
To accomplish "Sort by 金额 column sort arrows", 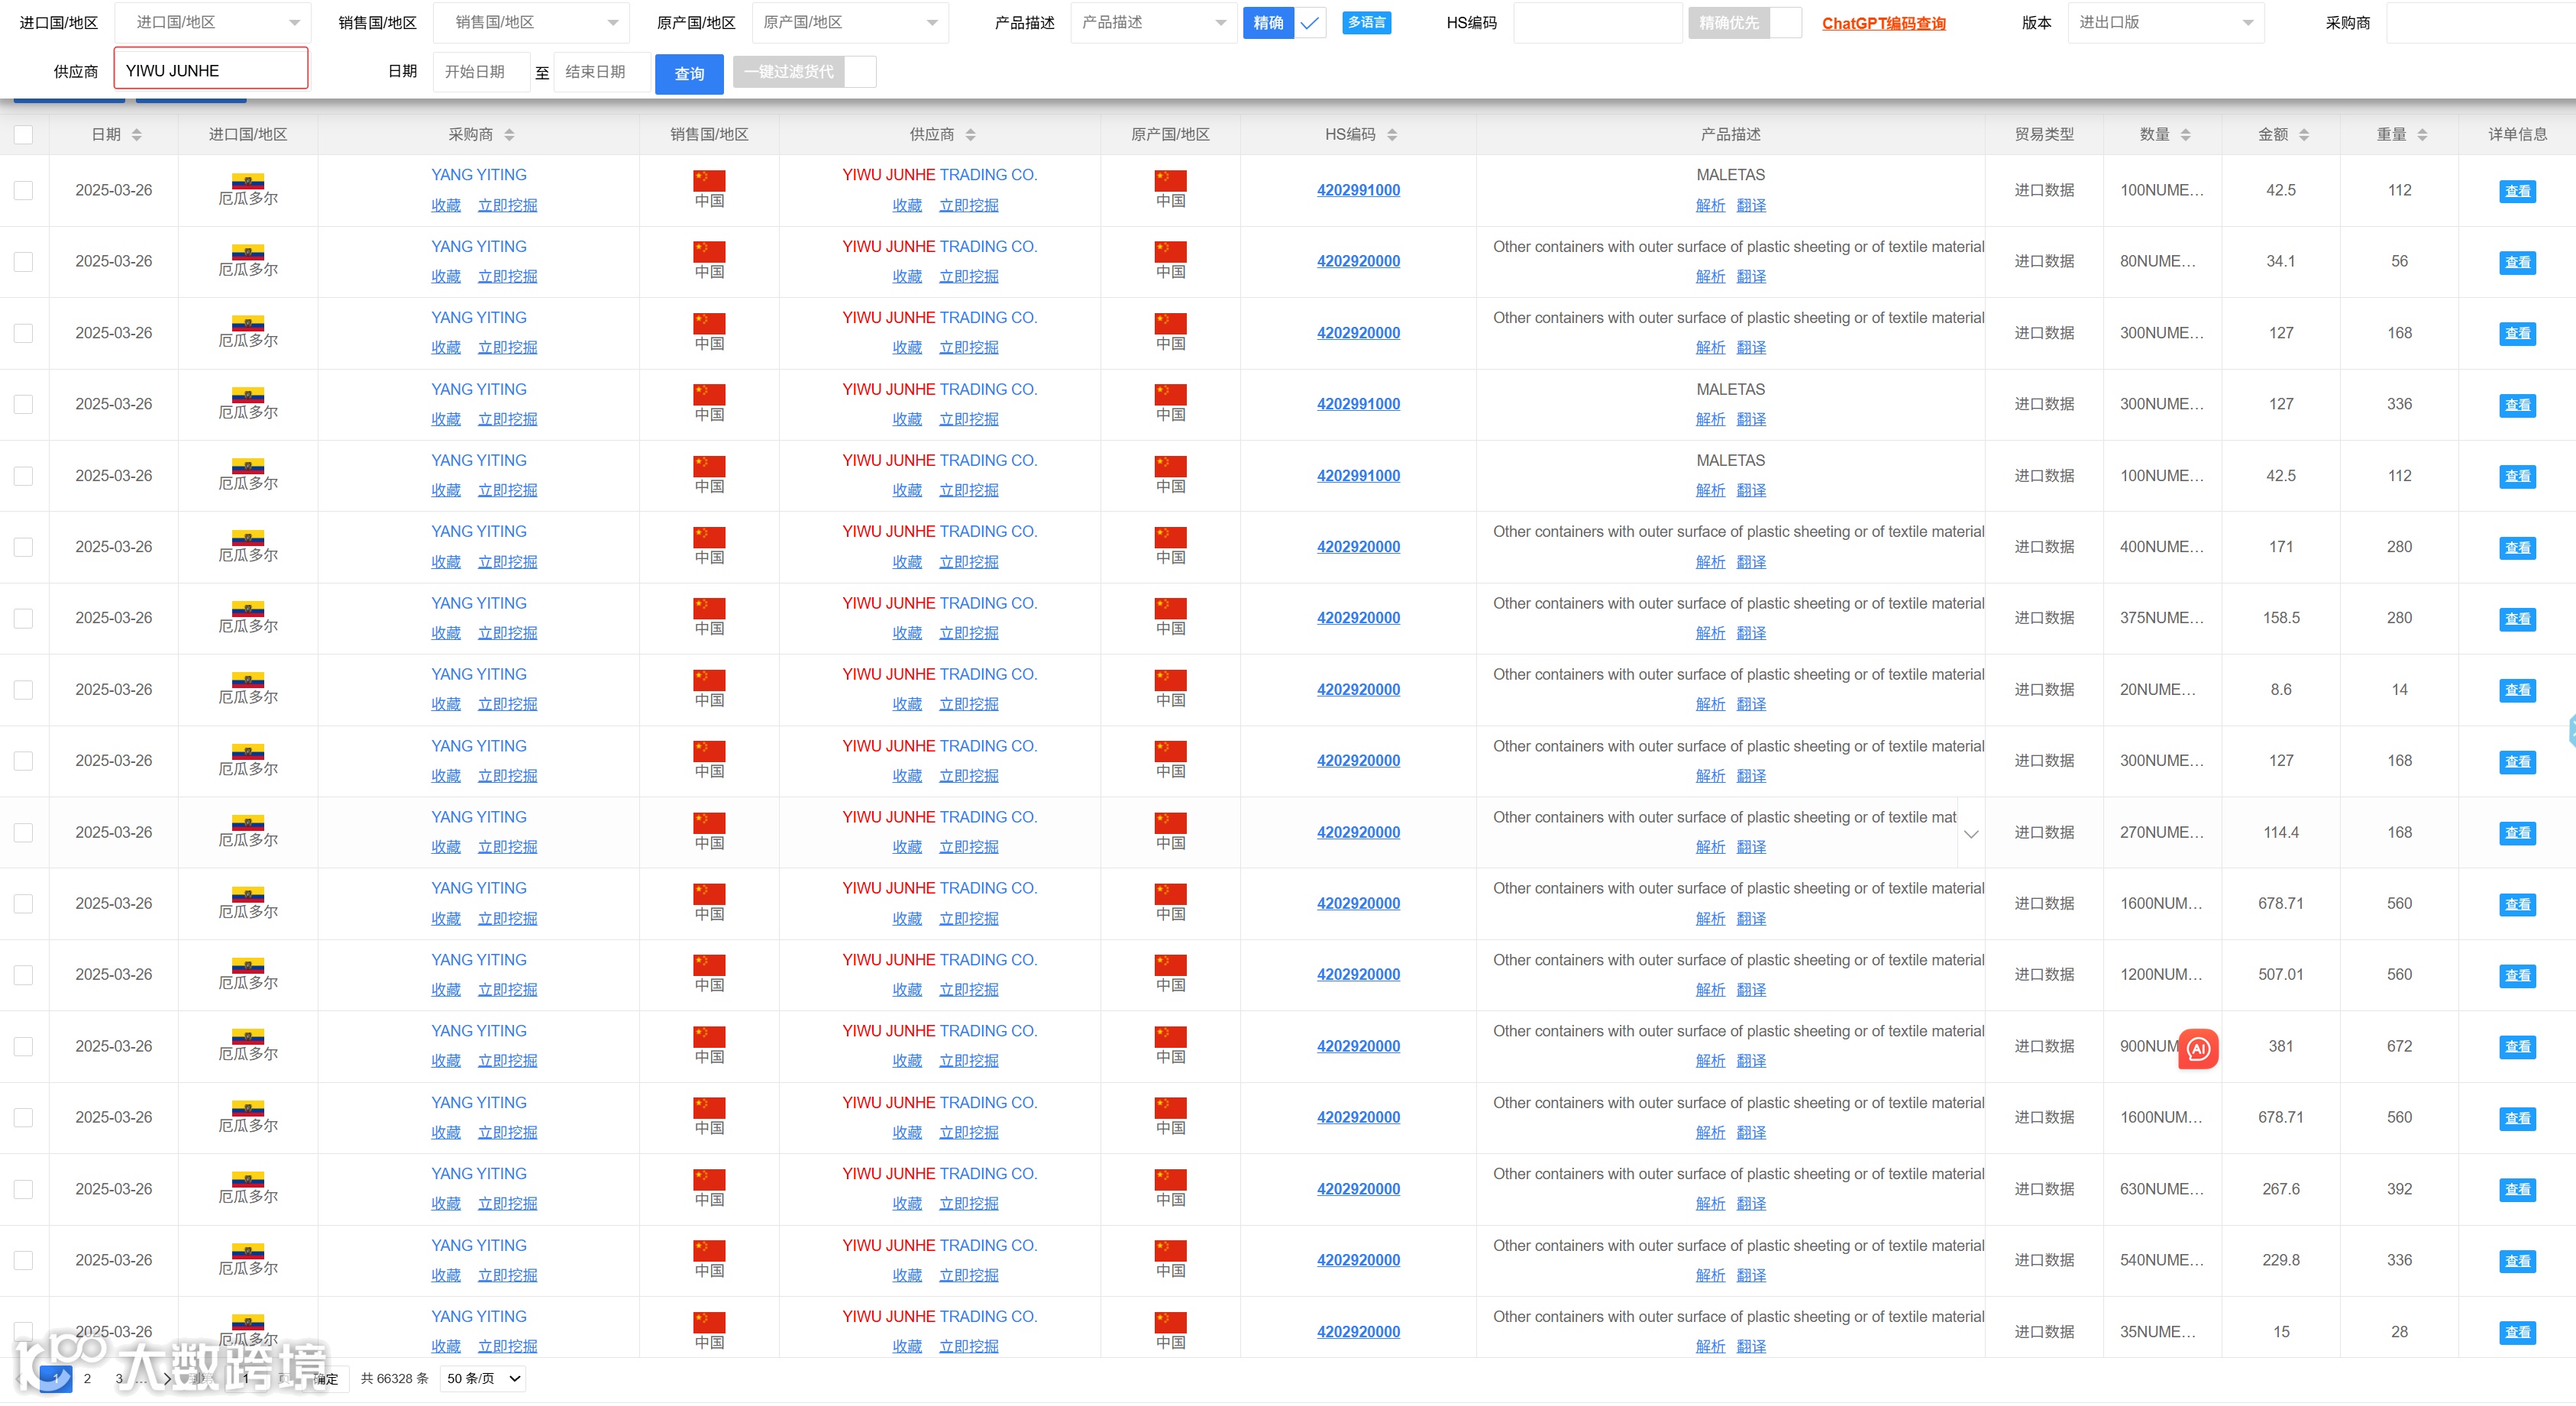I will tap(2303, 135).
